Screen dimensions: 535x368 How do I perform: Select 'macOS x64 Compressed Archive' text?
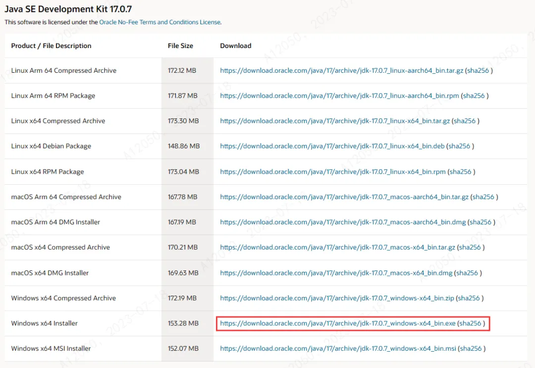[60, 248]
